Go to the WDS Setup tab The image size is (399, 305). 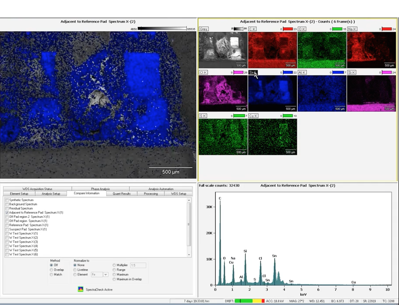(178, 193)
